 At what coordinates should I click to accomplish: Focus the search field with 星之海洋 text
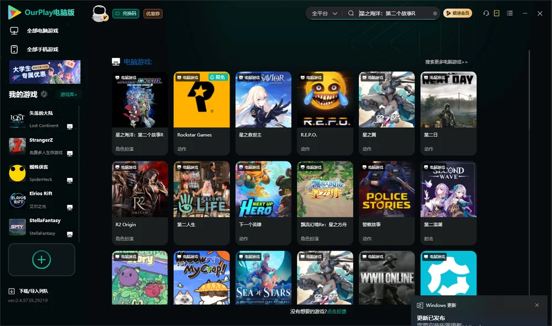click(x=395, y=13)
